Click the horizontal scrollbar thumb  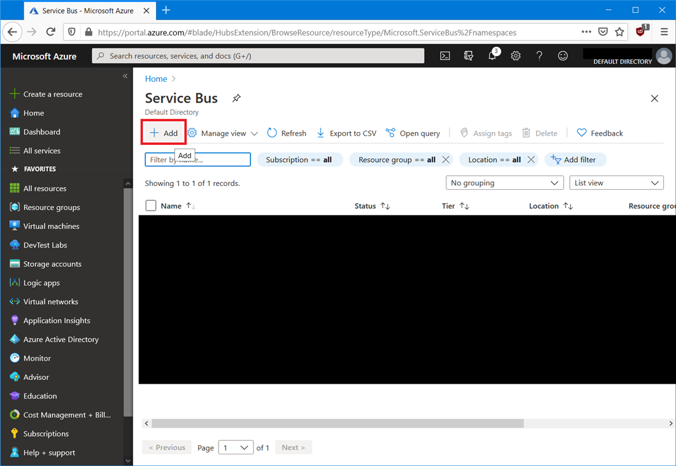point(338,423)
